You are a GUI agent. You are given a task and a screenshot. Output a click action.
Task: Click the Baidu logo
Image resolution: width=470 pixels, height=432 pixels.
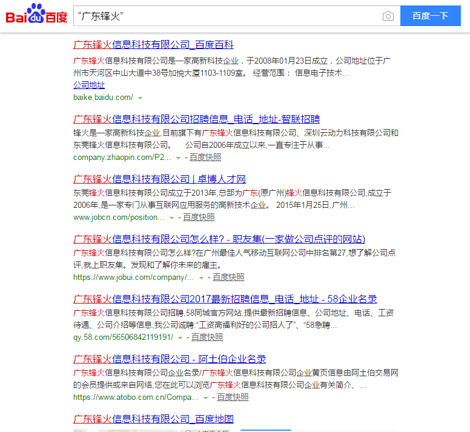coord(36,14)
